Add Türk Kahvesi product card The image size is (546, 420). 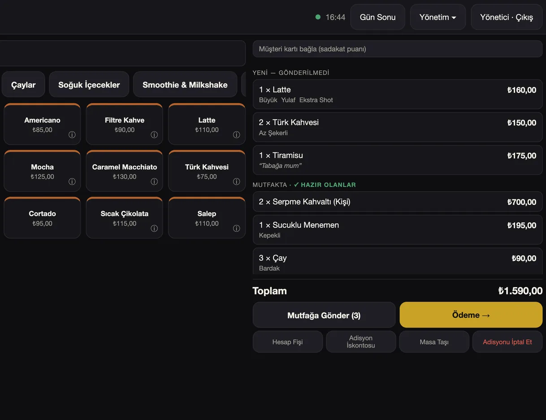point(207,171)
